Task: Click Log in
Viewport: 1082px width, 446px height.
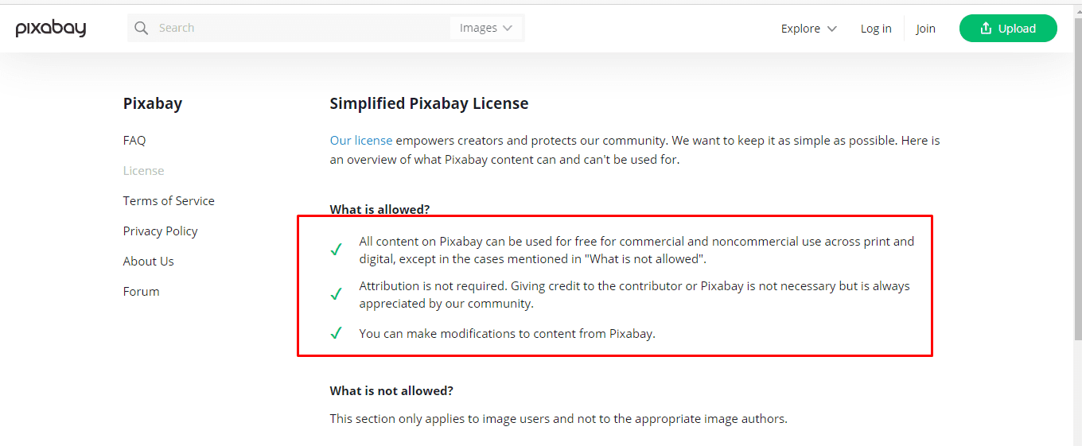Action: click(x=876, y=29)
